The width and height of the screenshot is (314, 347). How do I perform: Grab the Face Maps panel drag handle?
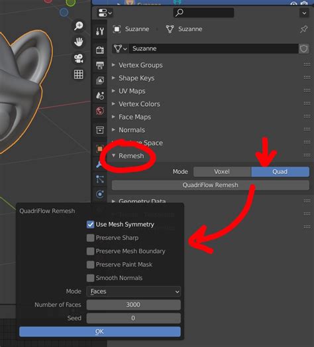point(307,116)
